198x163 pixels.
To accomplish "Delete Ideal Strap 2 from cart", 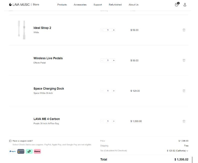I will pos(184,30).
